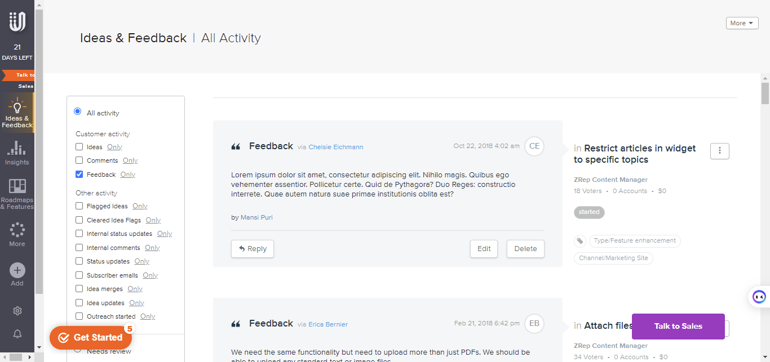770x362 pixels.
Task: Click the UserVoice logo at the top left
Action: point(17,21)
